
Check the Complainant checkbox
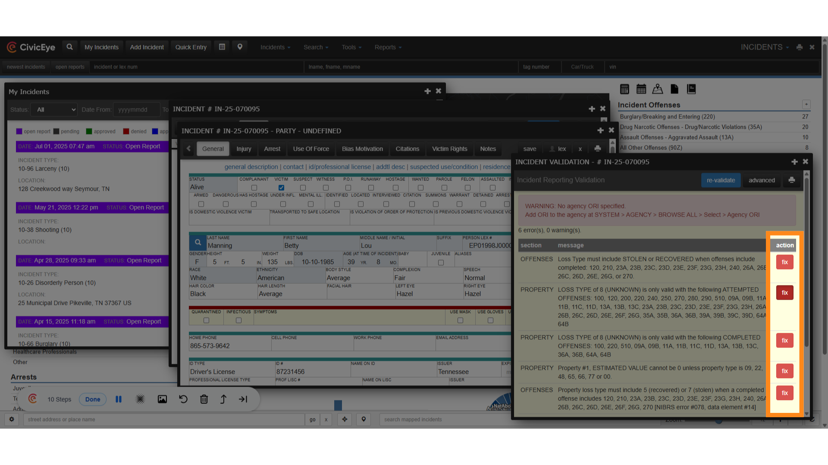(x=254, y=188)
